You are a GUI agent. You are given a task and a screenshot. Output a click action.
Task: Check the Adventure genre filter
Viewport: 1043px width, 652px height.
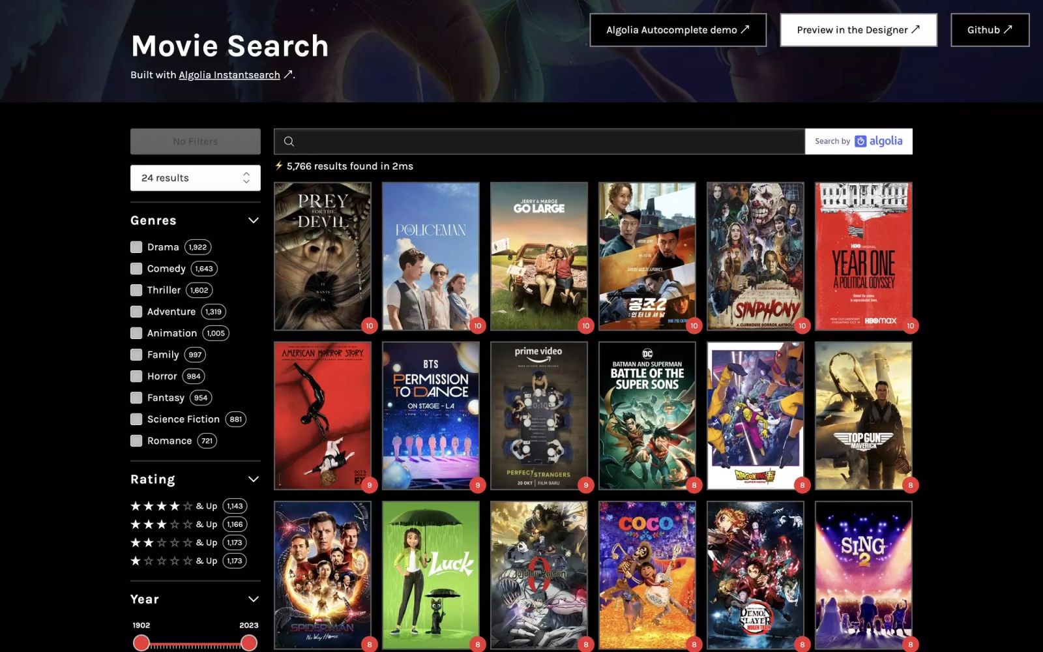point(136,312)
